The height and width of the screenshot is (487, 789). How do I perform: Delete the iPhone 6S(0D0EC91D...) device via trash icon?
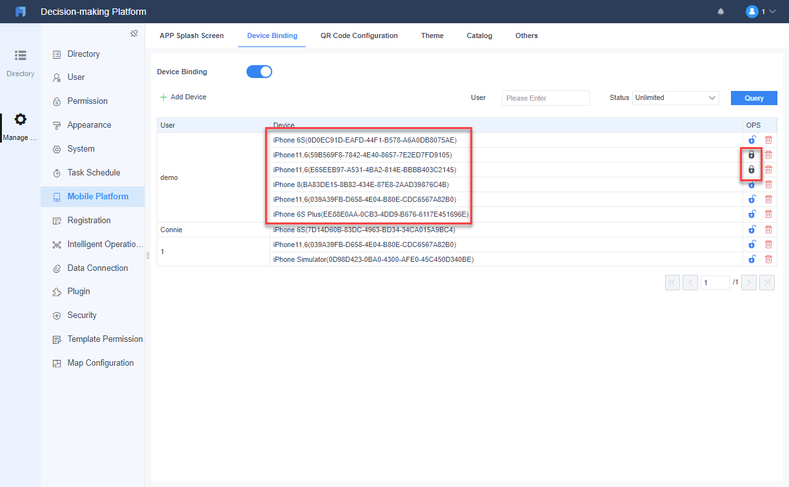768,140
